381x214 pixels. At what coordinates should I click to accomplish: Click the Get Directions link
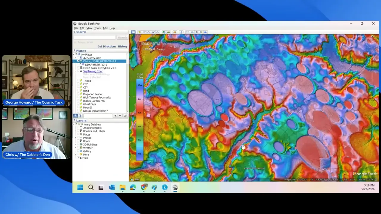pos(107,46)
